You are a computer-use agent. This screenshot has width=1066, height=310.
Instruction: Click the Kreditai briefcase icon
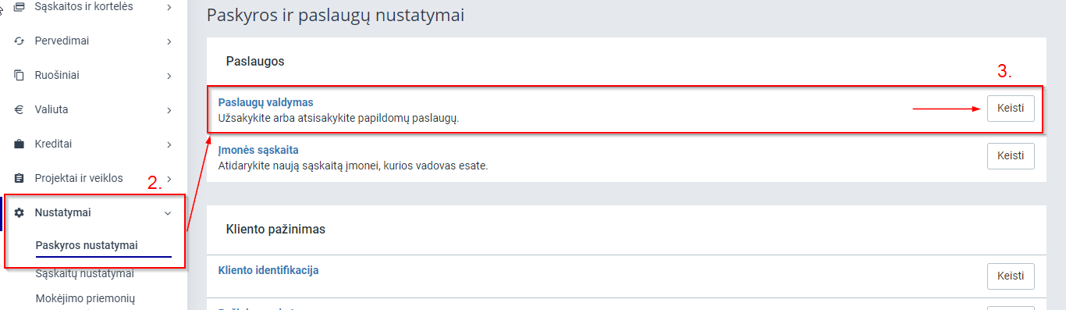(20, 144)
